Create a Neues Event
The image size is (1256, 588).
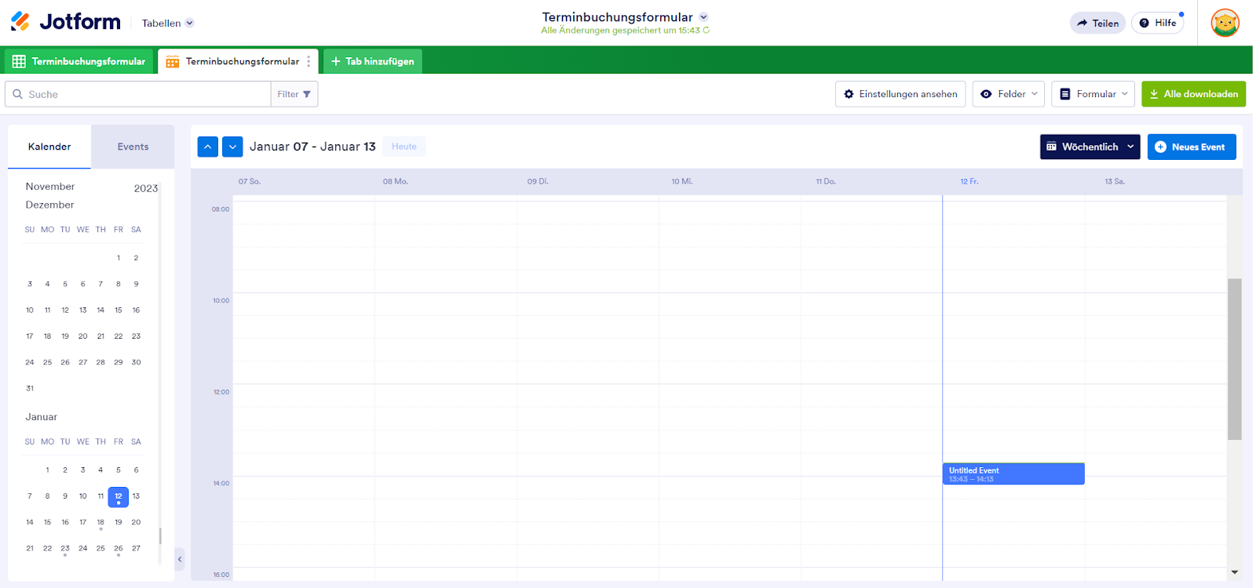(x=1192, y=147)
